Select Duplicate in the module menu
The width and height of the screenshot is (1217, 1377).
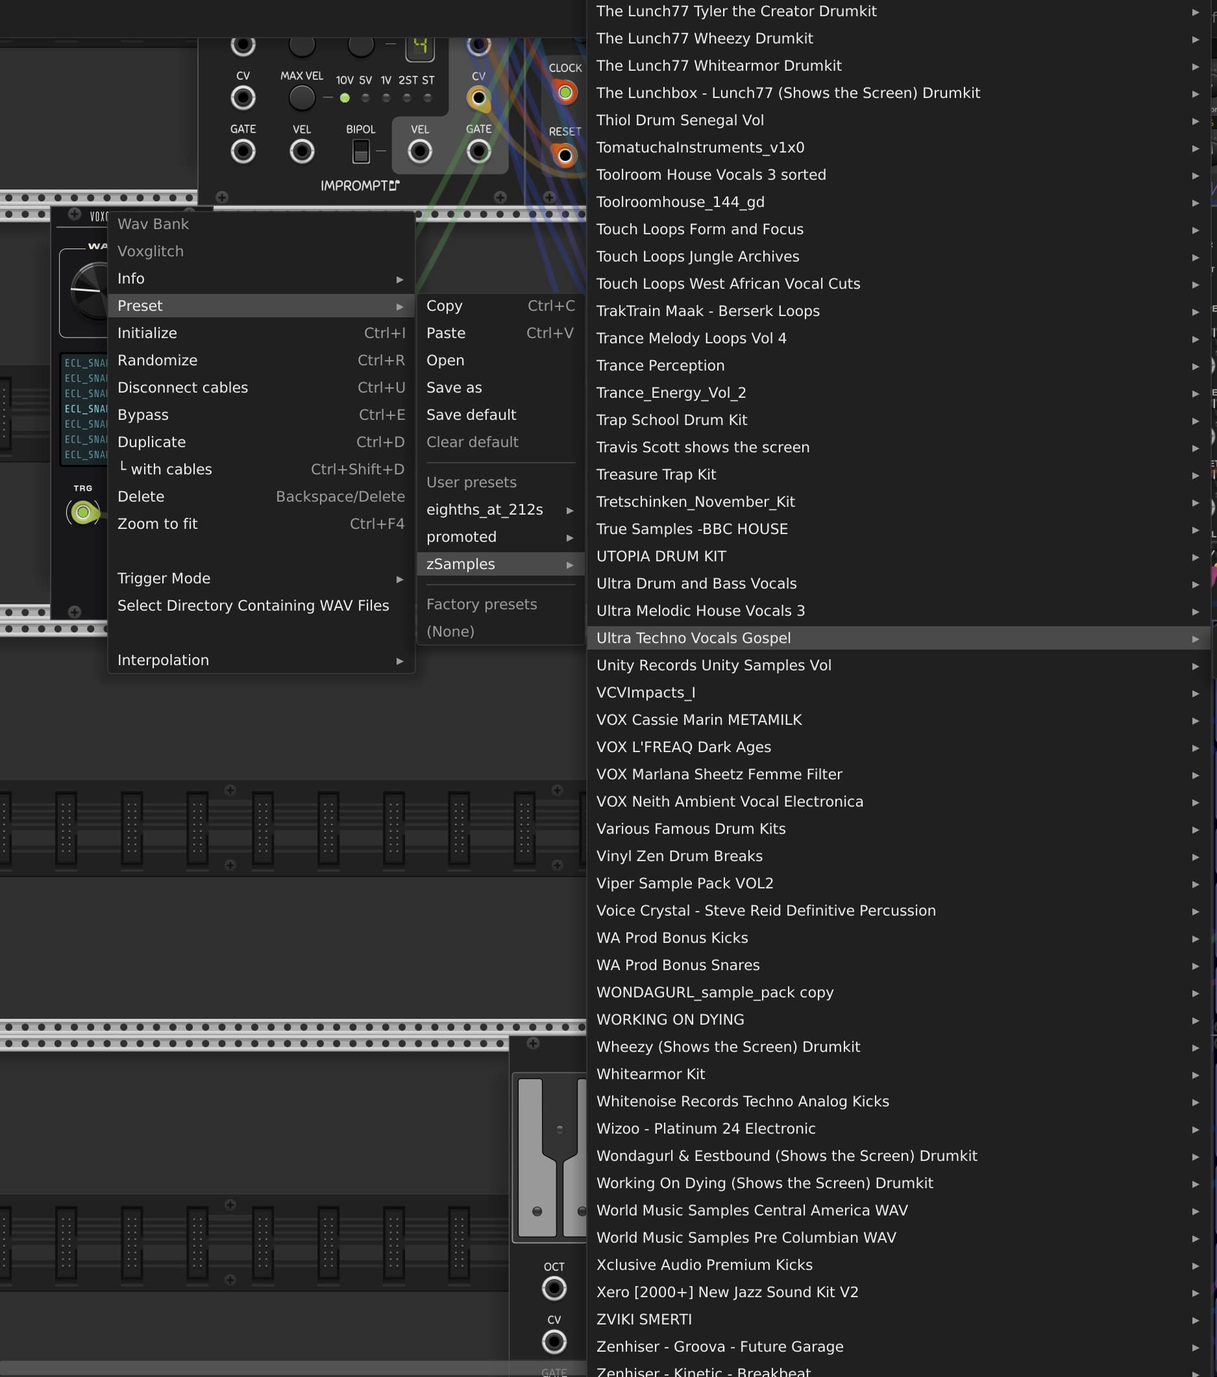pyautogui.click(x=262, y=443)
